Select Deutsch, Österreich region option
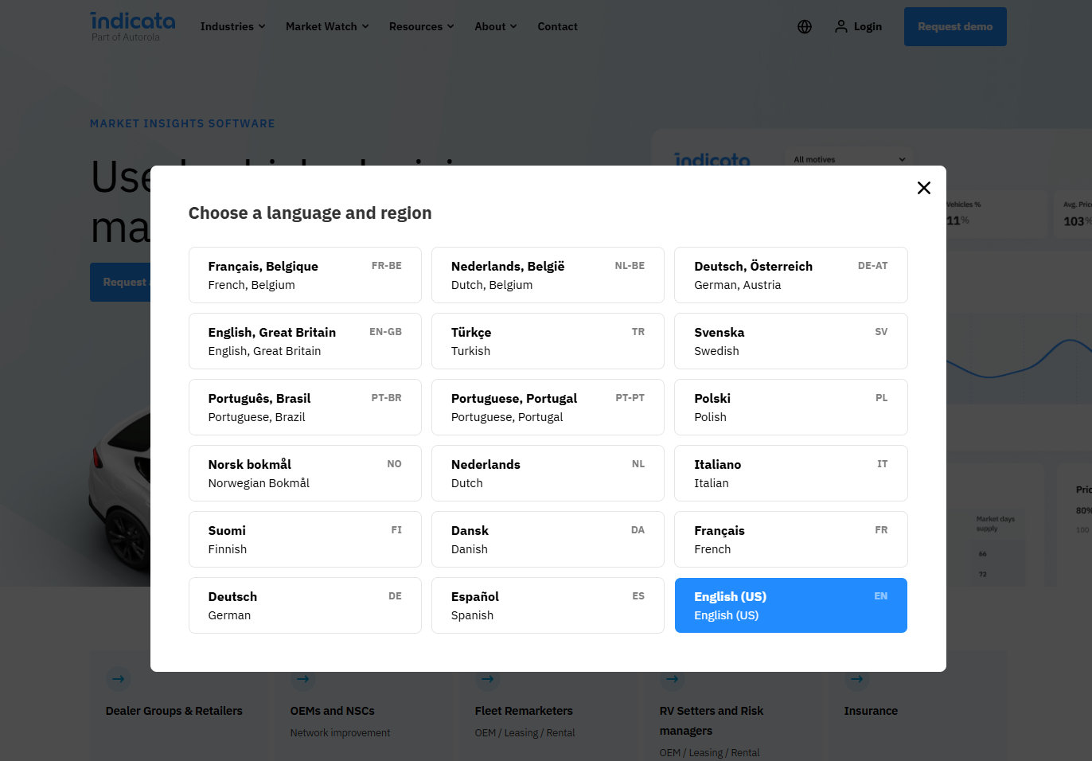 790,275
